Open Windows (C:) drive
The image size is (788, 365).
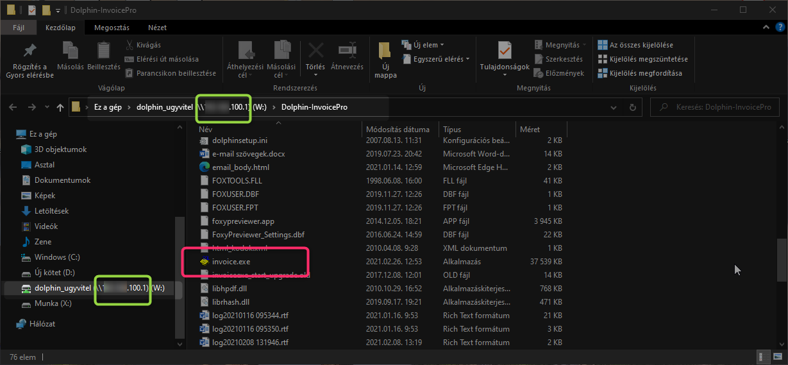coord(51,257)
